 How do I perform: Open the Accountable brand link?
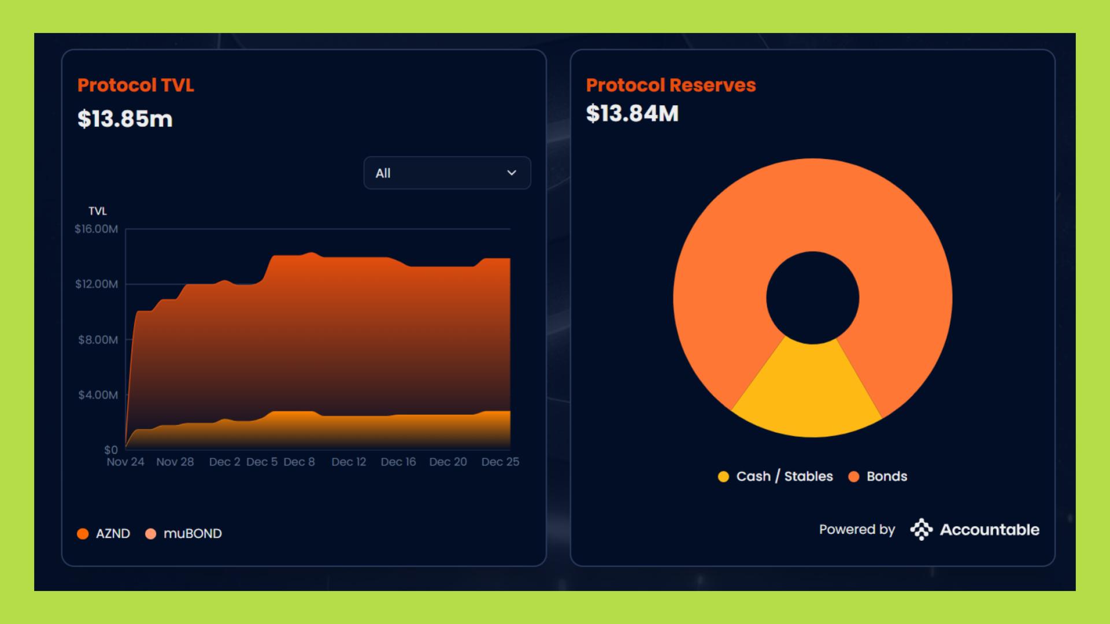click(x=989, y=529)
